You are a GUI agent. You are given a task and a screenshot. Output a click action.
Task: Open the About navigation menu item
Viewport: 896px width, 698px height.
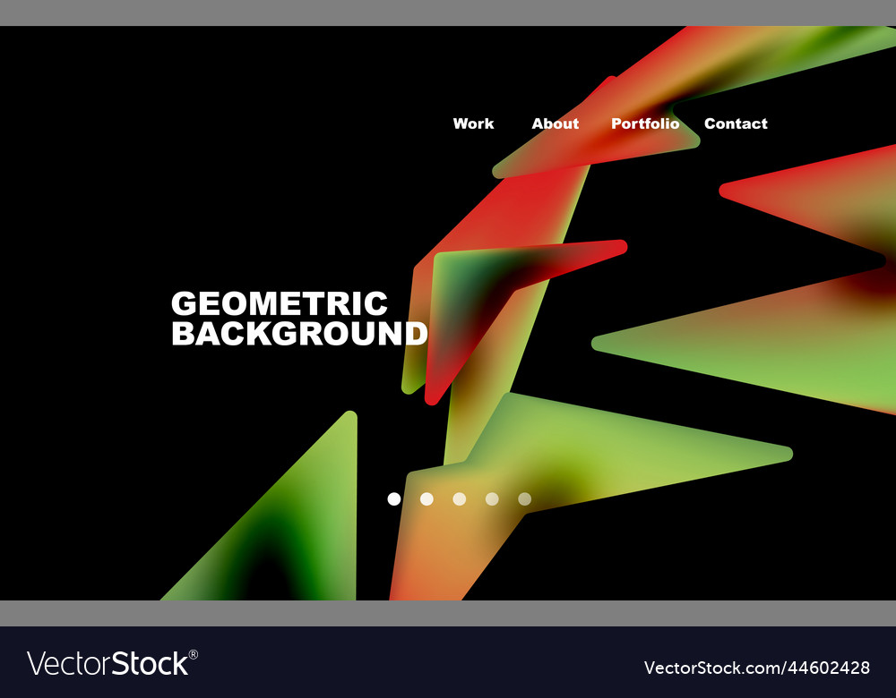pos(556,124)
